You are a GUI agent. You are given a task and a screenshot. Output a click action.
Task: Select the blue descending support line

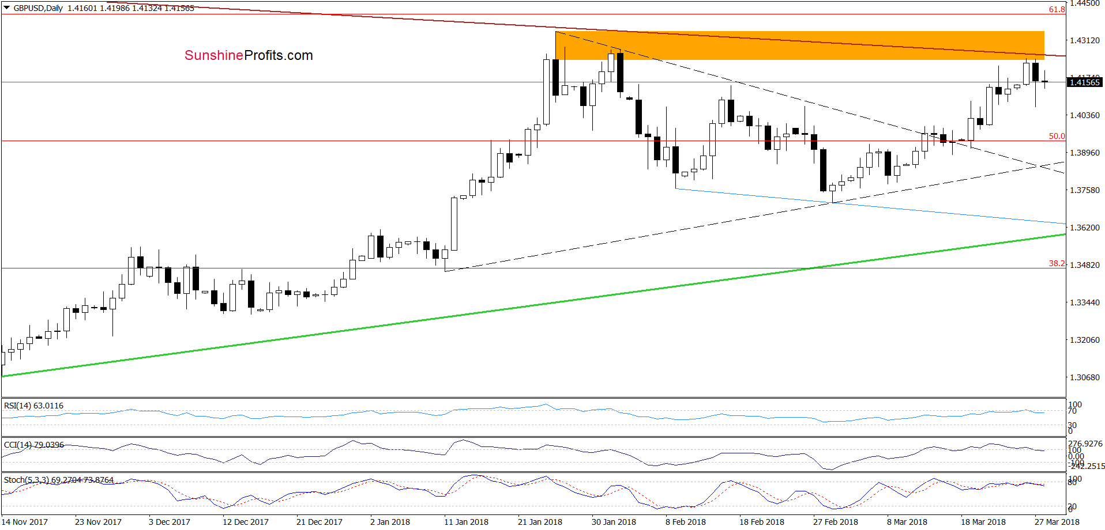(870, 206)
